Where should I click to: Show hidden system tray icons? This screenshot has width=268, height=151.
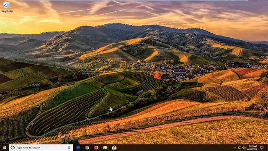(235, 148)
